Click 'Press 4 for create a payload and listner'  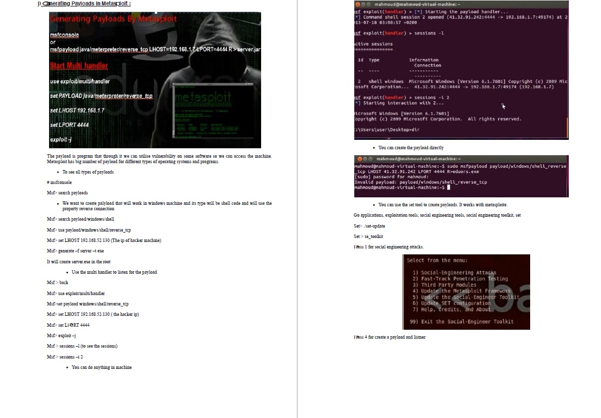(389, 337)
